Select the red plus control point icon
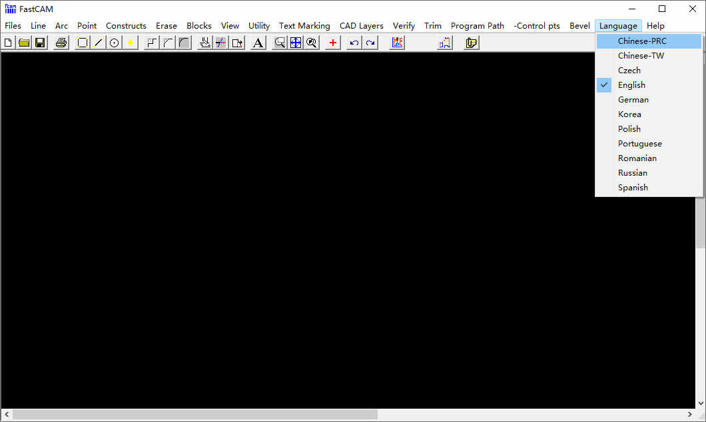Screen dimensions: 706x422 pos(333,43)
